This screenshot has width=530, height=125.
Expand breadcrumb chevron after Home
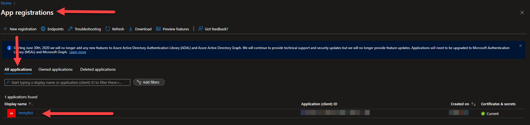tap(15, 3)
